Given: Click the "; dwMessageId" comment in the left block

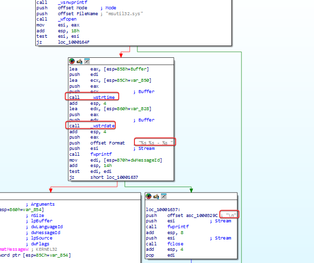Looking at the screenshot, I should point(43,233).
